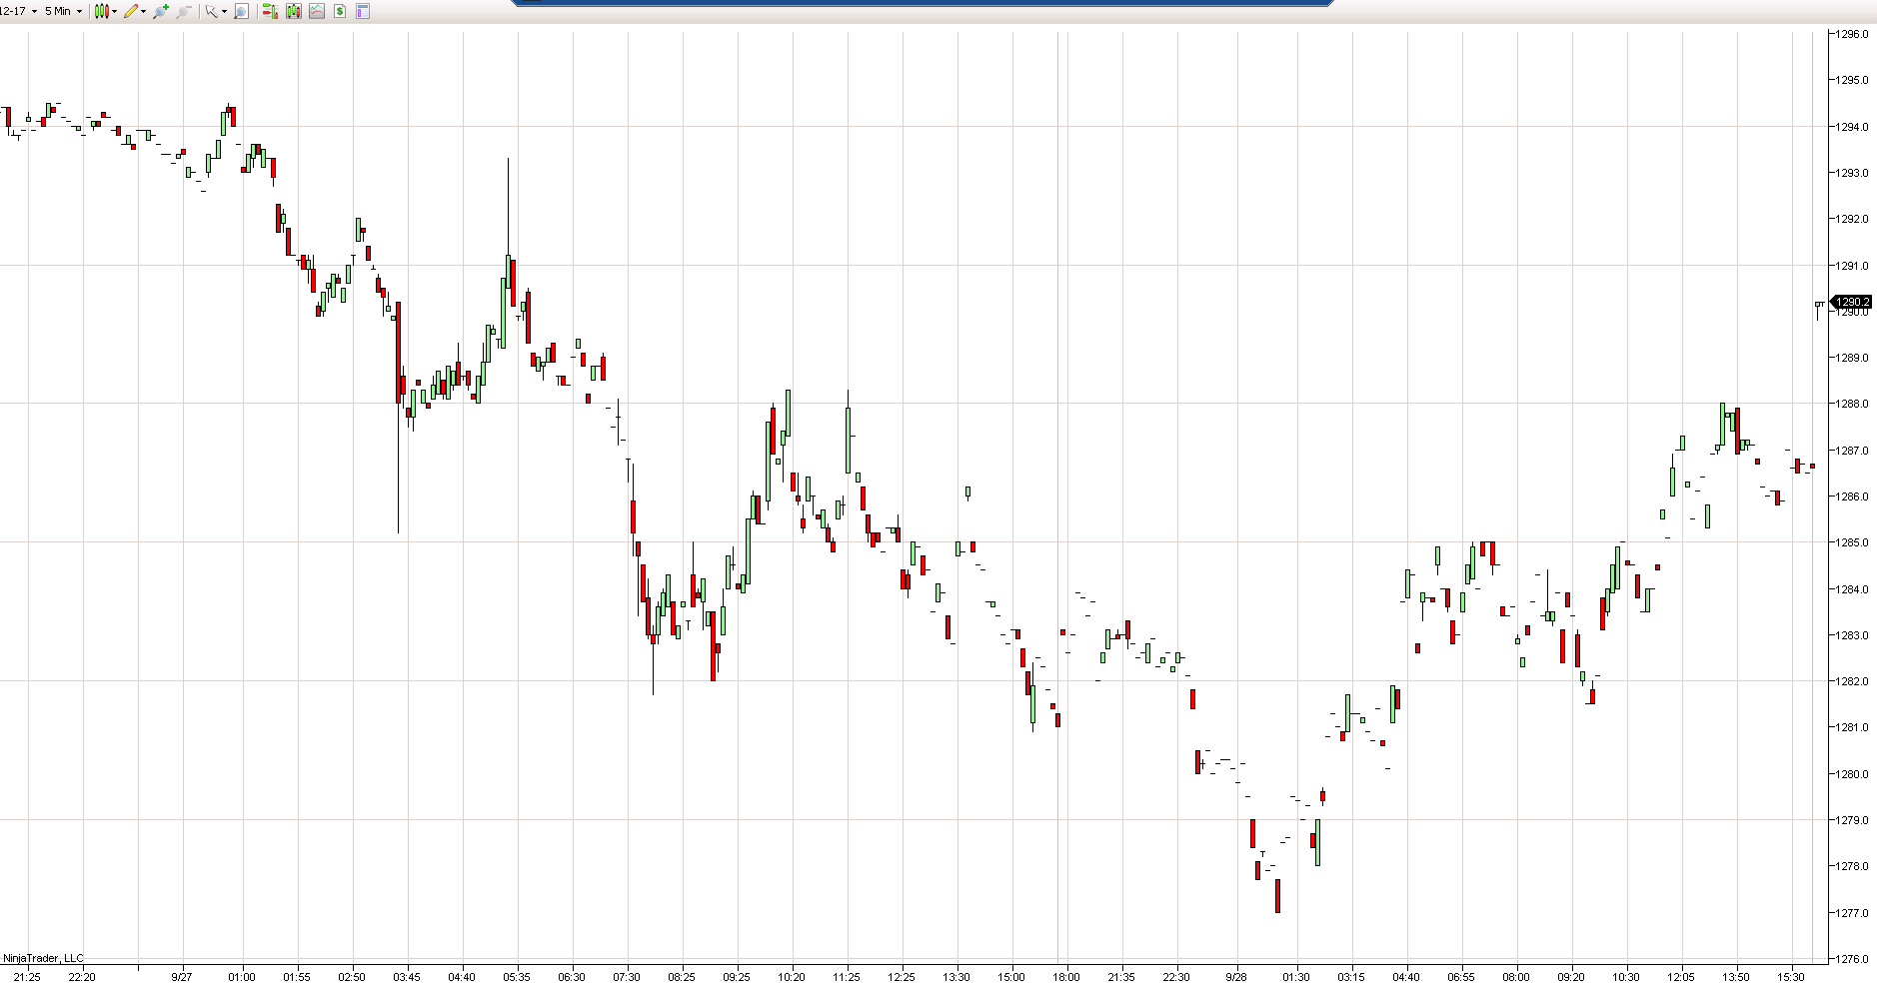
Task: Click the 1284.0 price axis label
Action: coord(1852,589)
